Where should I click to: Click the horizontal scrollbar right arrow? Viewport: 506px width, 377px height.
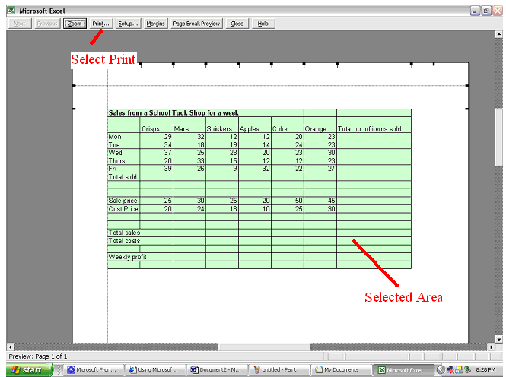[x=491, y=347]
